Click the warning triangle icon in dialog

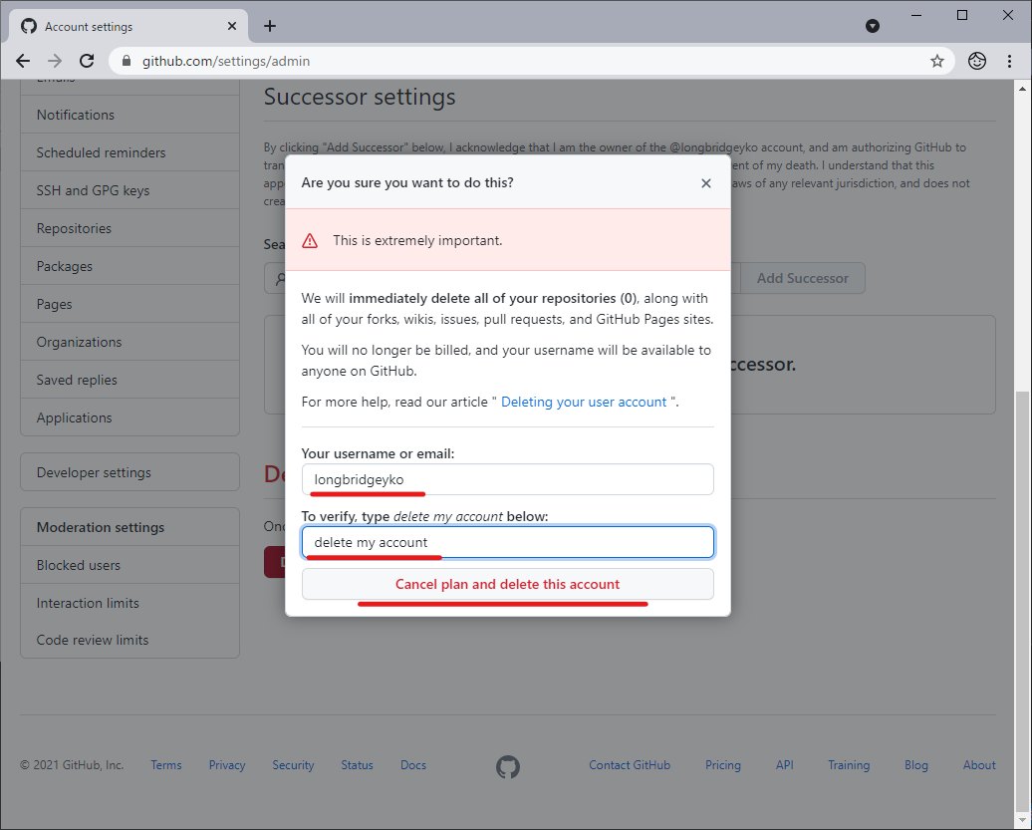point(310,241)
